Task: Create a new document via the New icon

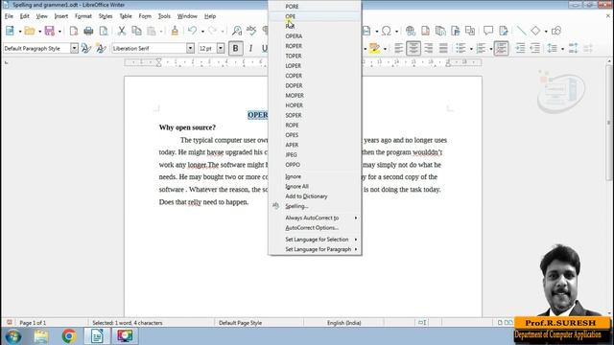Action: pos(10,31)
